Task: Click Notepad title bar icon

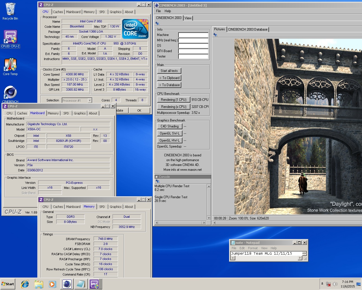Action: tap(233, 243)
